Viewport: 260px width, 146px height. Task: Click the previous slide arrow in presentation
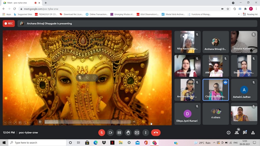tap(5, 123)
